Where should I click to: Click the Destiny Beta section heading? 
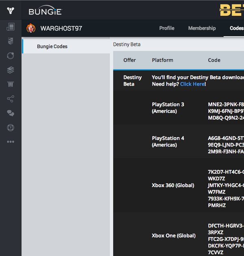point(126,44)
